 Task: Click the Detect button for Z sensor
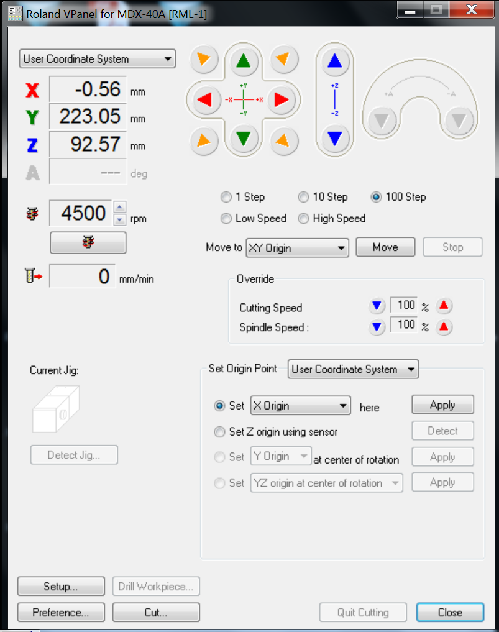442,431
